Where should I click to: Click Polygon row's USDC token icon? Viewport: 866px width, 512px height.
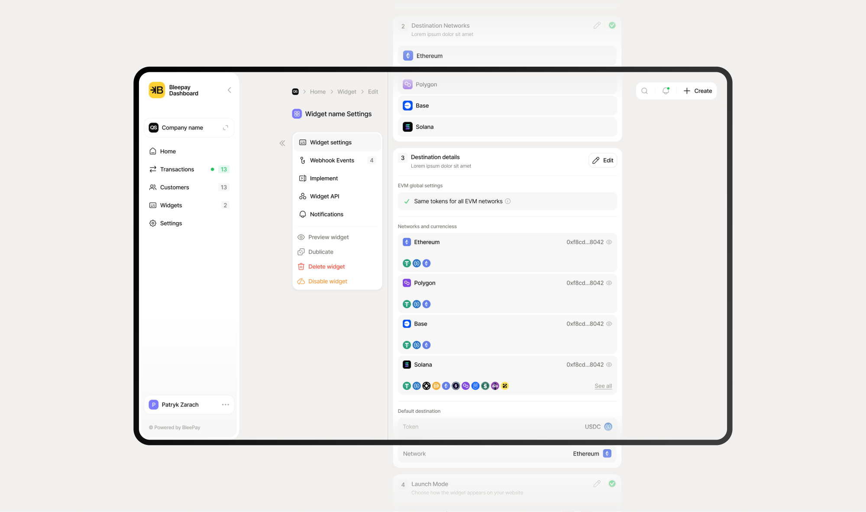[x=417, y=304]
